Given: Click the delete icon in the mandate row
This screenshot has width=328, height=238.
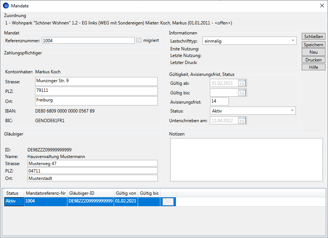Looking at the screenshot, I should coord(168,202).
